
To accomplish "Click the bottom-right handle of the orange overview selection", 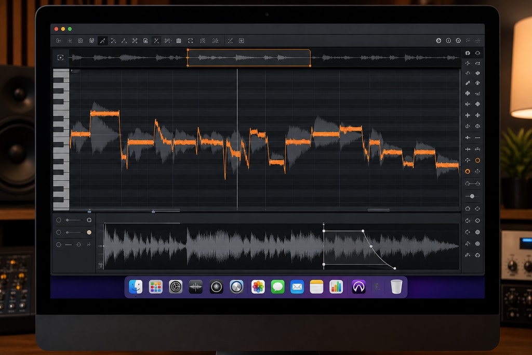I will (310, 66).
